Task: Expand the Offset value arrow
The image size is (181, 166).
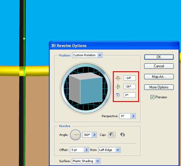Action: [x=86, y=150]
